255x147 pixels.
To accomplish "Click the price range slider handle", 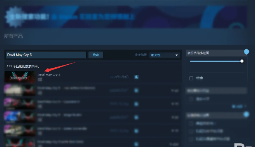I will pos(242,61).
